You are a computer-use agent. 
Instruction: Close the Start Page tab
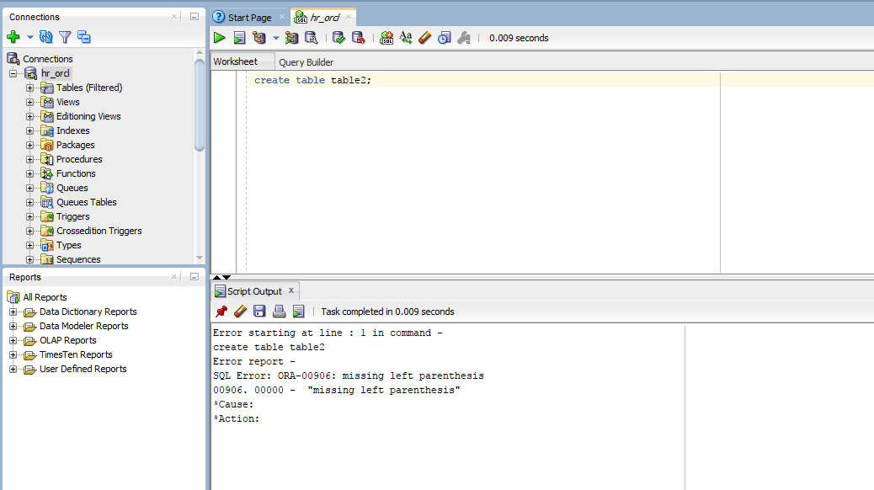[282, 17]
